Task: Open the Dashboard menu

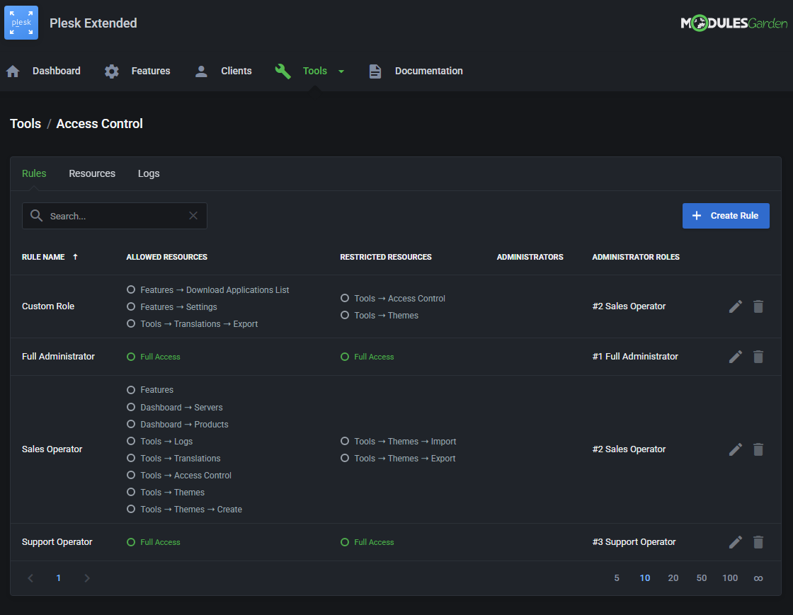Action: (56, 71)
